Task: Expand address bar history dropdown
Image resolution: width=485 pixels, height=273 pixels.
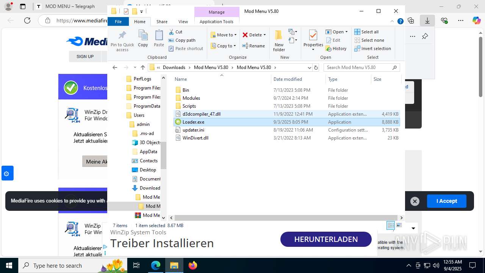Action: pos(309,67)
